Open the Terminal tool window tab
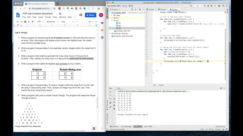The image size is (243, 136). [114, 127]
